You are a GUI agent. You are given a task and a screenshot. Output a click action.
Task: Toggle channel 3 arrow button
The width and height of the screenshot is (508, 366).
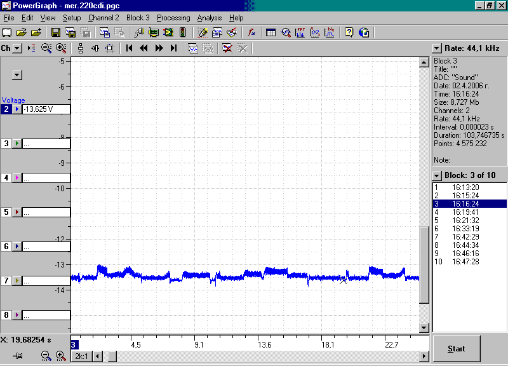(x=17, y=144)
